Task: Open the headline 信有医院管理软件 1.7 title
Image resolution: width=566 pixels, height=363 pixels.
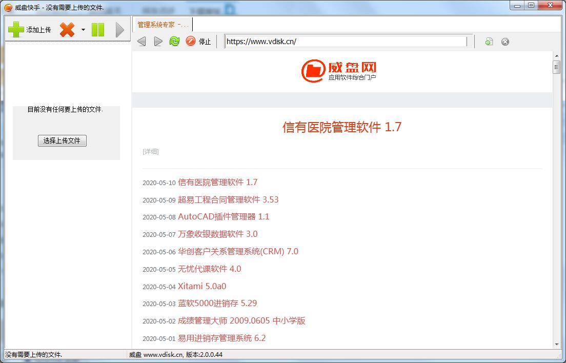Action: pos(342,127)
